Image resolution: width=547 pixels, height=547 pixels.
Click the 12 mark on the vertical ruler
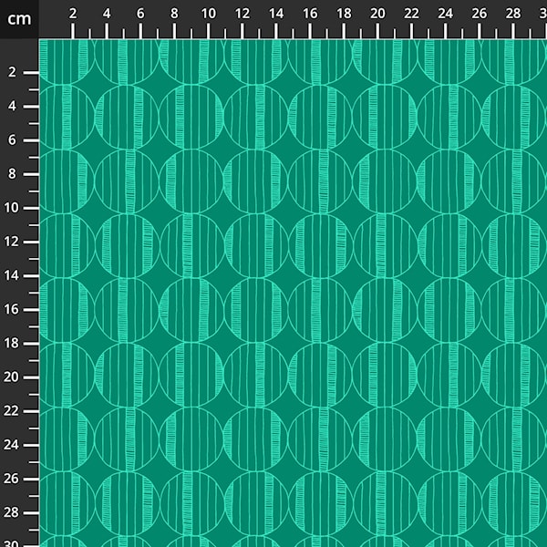point(11,242)
